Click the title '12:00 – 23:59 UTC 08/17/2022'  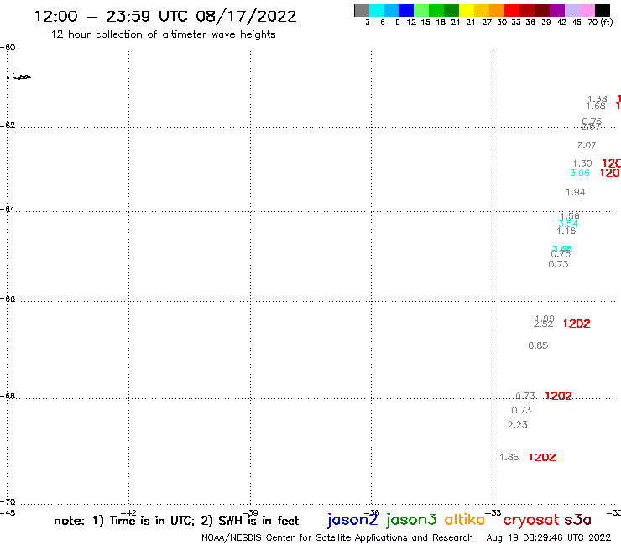tap(165, 17)
